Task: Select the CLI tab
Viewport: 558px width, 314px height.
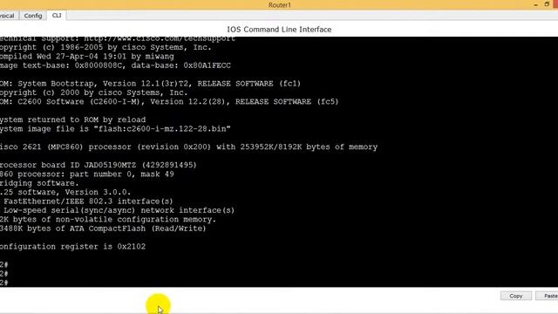Action: [x=57, y=16]
